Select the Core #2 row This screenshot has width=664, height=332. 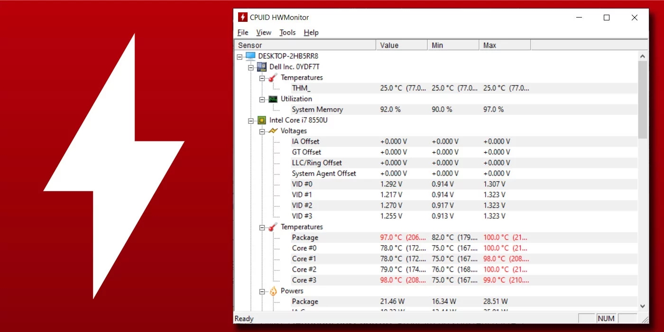pos(464,269)
